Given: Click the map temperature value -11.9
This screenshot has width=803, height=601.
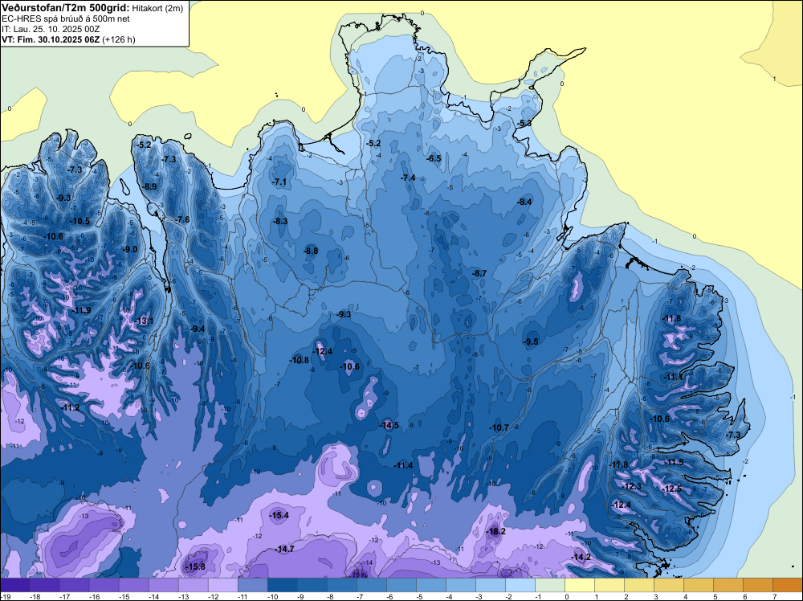Looking at the screenshot, I should 81,310.
